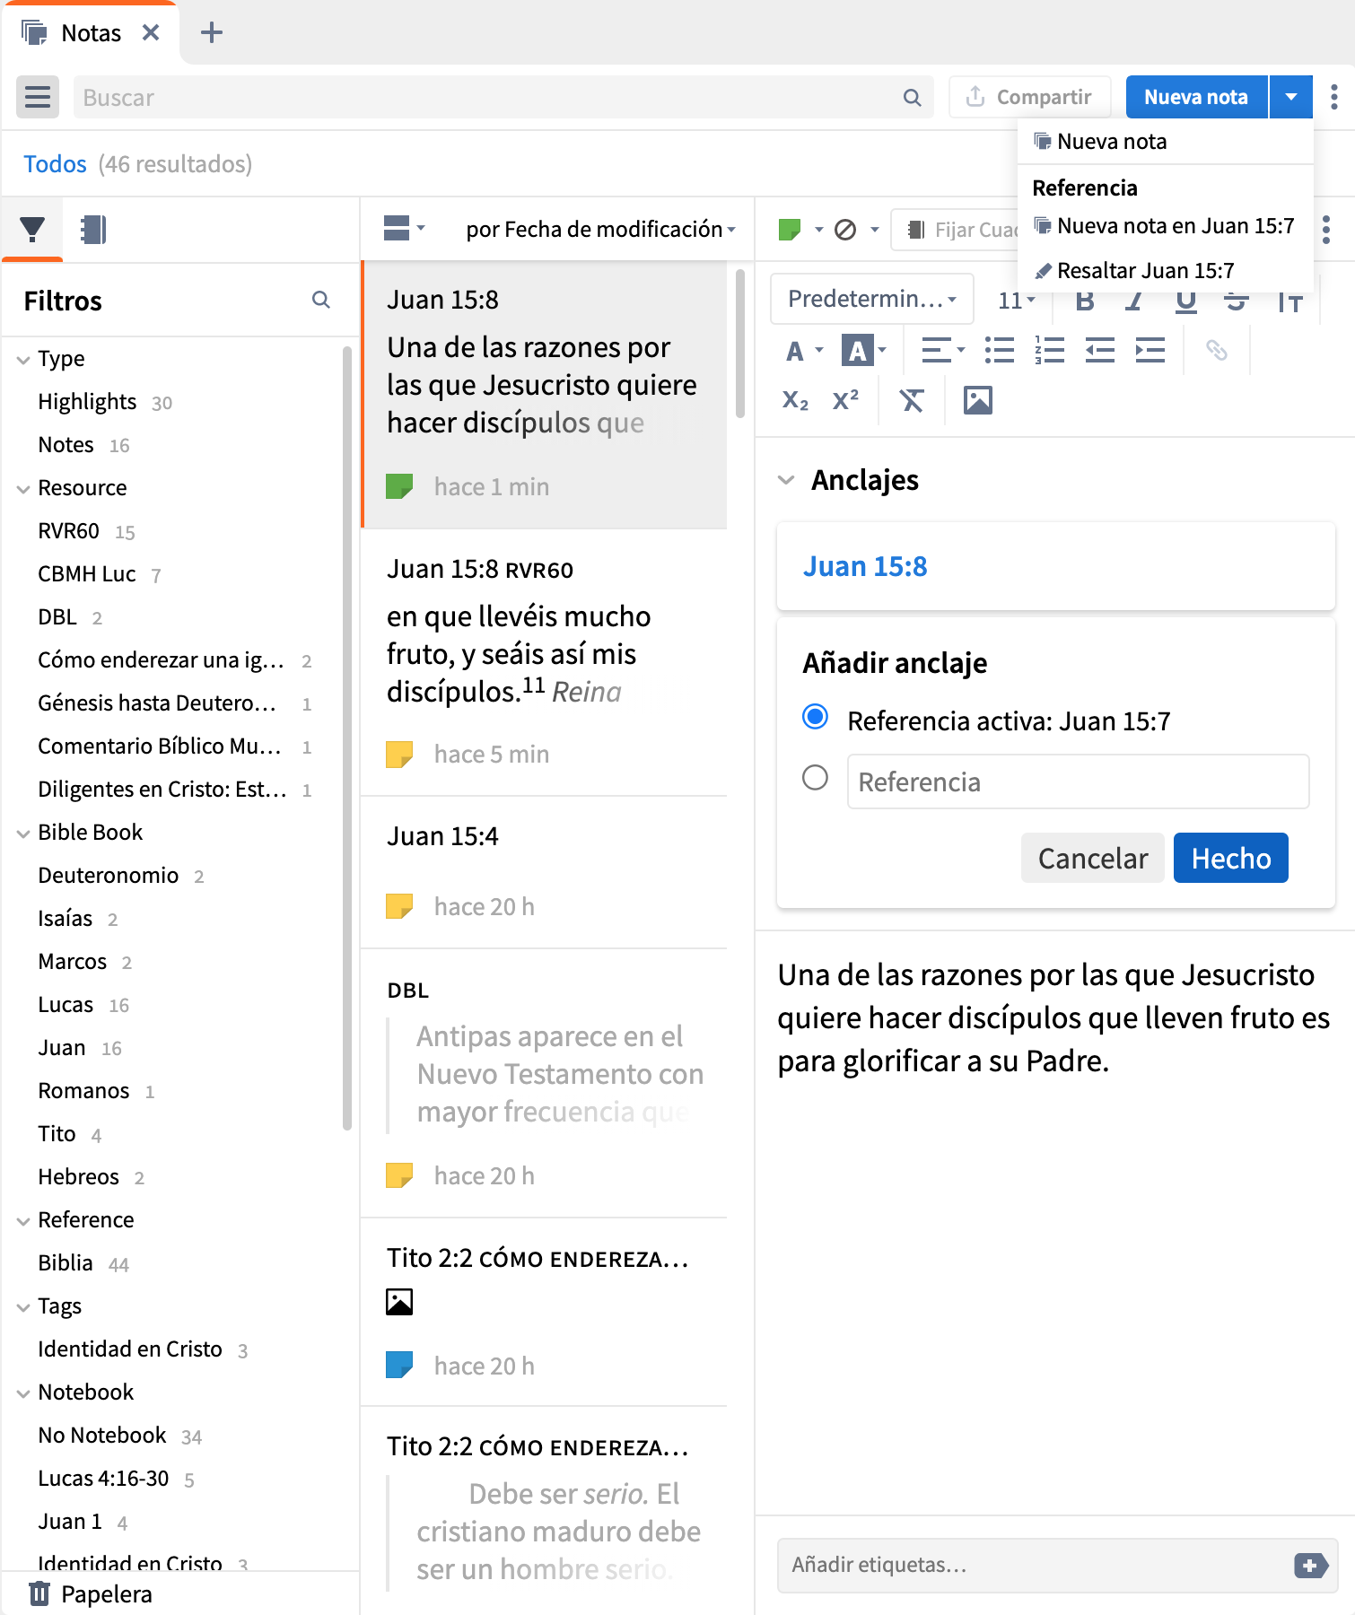Screen dimensions: 1355x1615
Task: Decrease the paragraph indent
Action: point(1099,350)
